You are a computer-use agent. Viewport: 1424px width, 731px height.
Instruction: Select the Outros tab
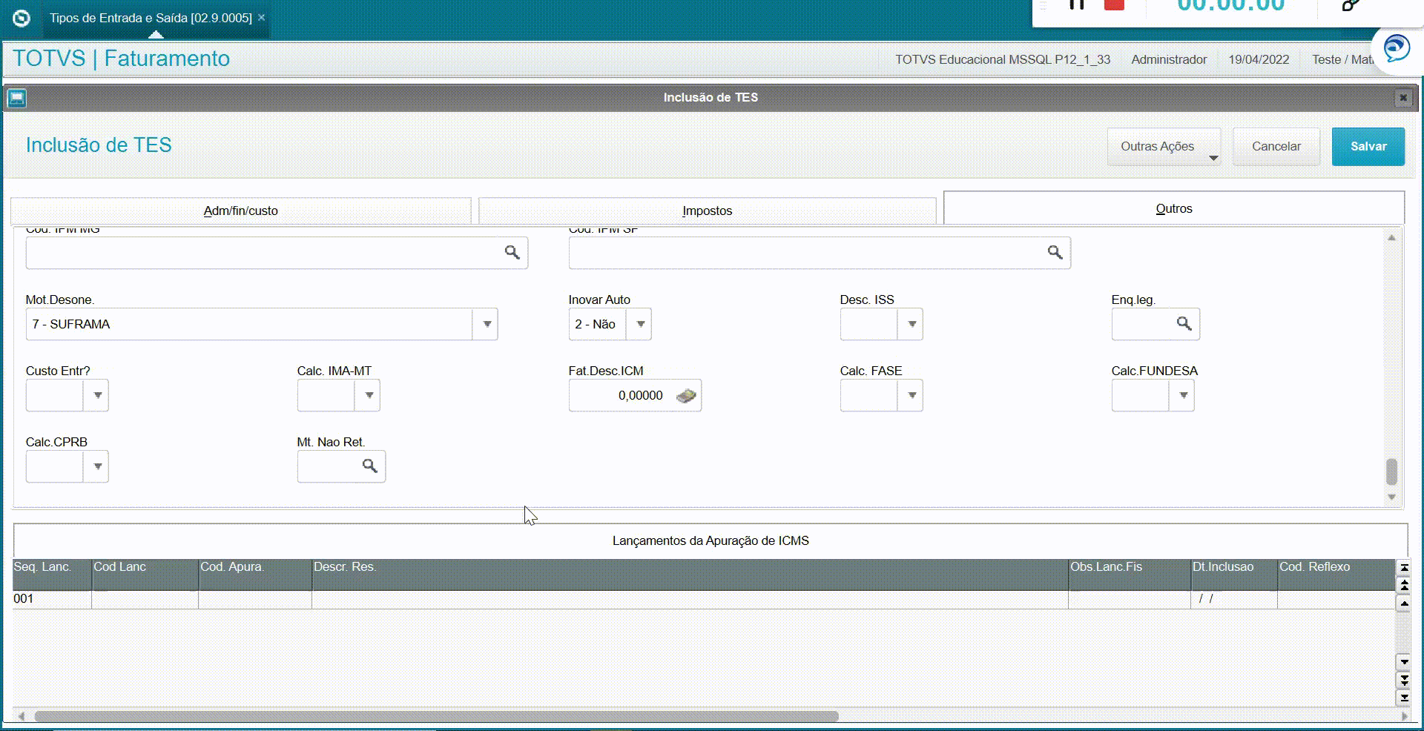pos(1174,208)
